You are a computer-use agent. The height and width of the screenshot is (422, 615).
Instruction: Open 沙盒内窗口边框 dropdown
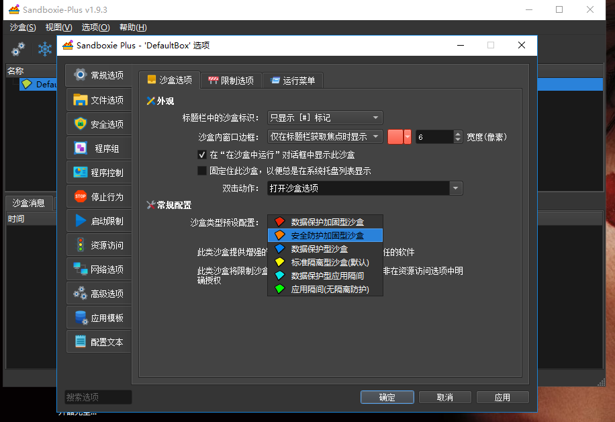coord(325,136)
